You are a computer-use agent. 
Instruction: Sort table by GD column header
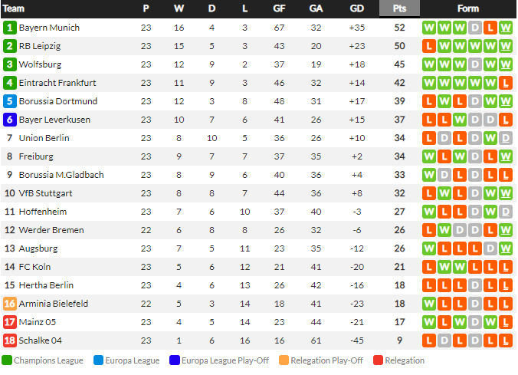tap(356, 8)
